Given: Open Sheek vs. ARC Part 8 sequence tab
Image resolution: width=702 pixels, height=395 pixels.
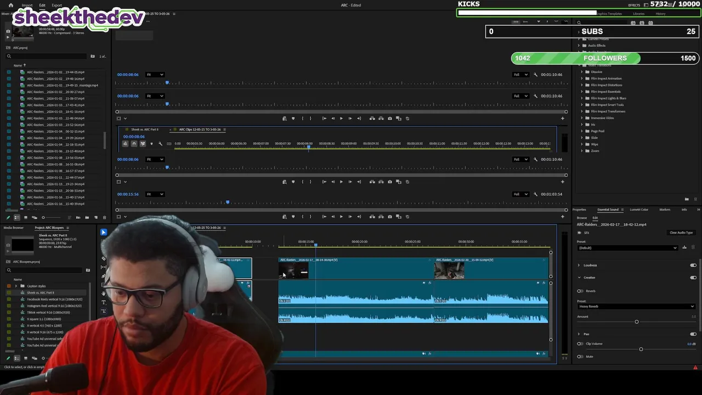Looking at the screenshot, I should 145,129.
